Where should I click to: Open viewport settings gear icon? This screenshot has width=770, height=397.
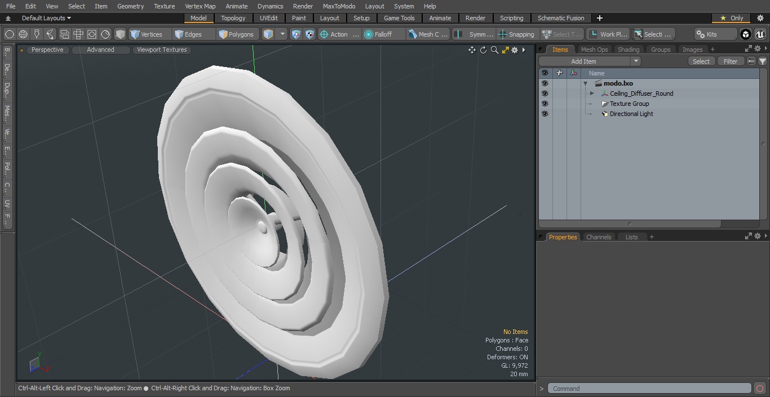tap(515, 50)
